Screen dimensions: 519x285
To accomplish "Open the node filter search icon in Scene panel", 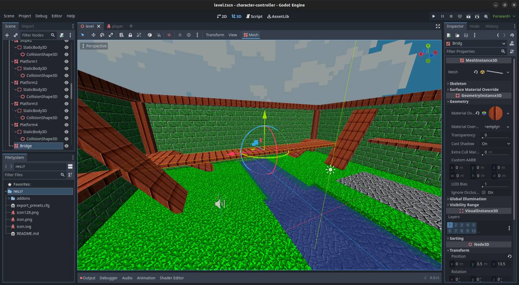I will pos(53,35).
